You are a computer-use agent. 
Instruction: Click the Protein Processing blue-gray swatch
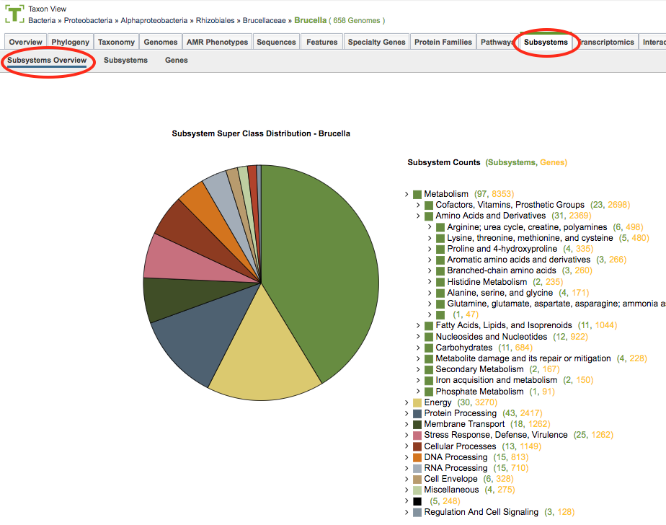(x=417, y=413)
